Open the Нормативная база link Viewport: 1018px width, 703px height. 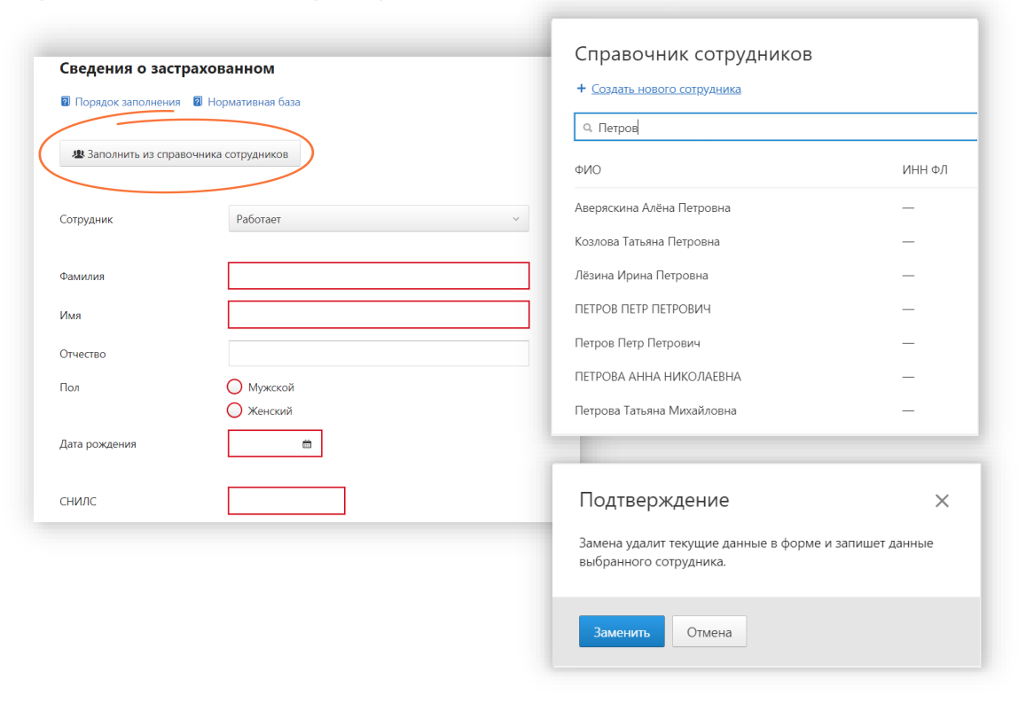254,102
